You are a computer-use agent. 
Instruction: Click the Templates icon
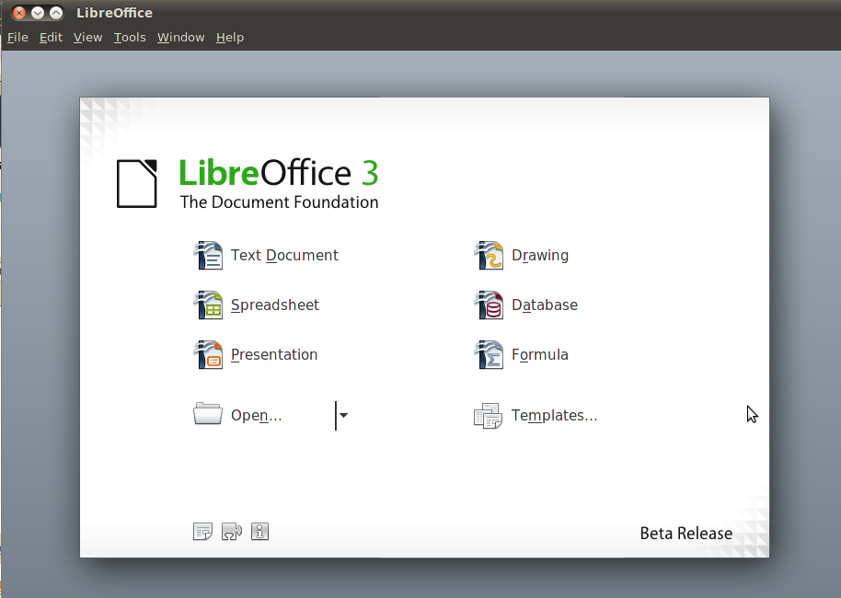point(488,415)
